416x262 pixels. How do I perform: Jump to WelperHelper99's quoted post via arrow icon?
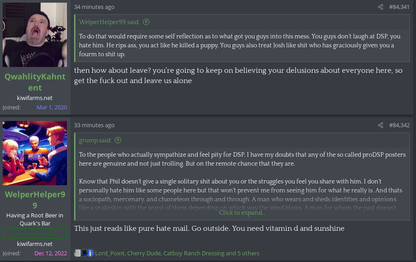tap(146, 22)
